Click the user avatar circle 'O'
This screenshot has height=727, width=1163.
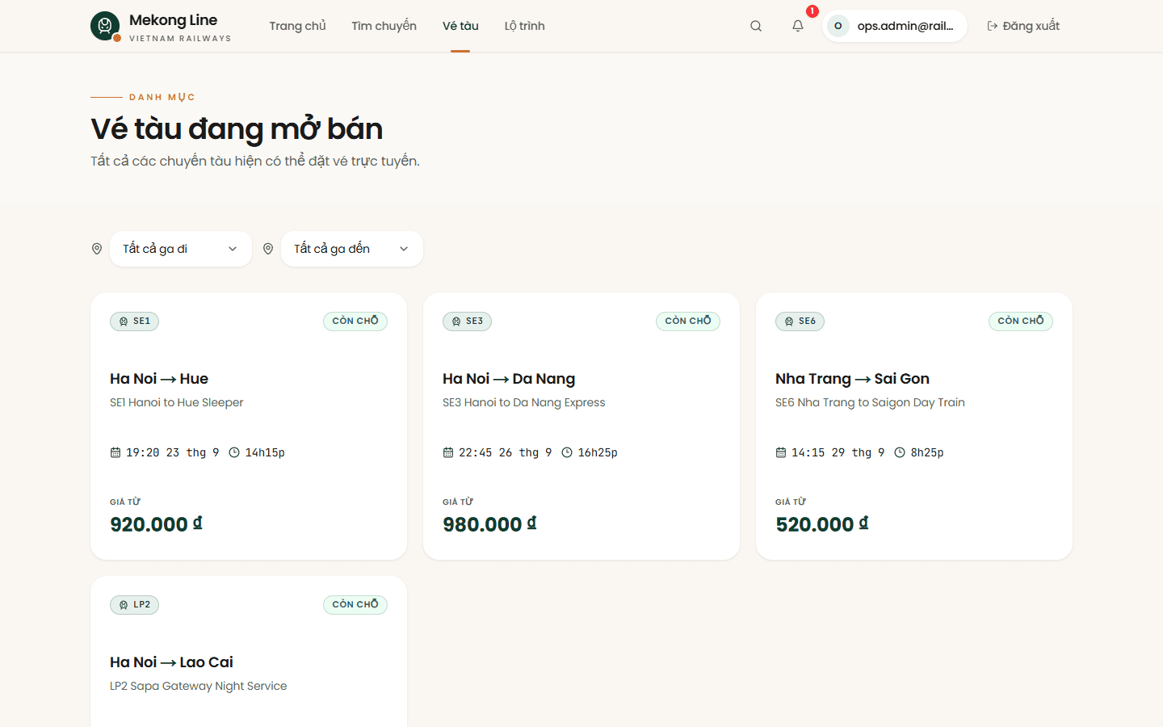click(x=838, y=26)
